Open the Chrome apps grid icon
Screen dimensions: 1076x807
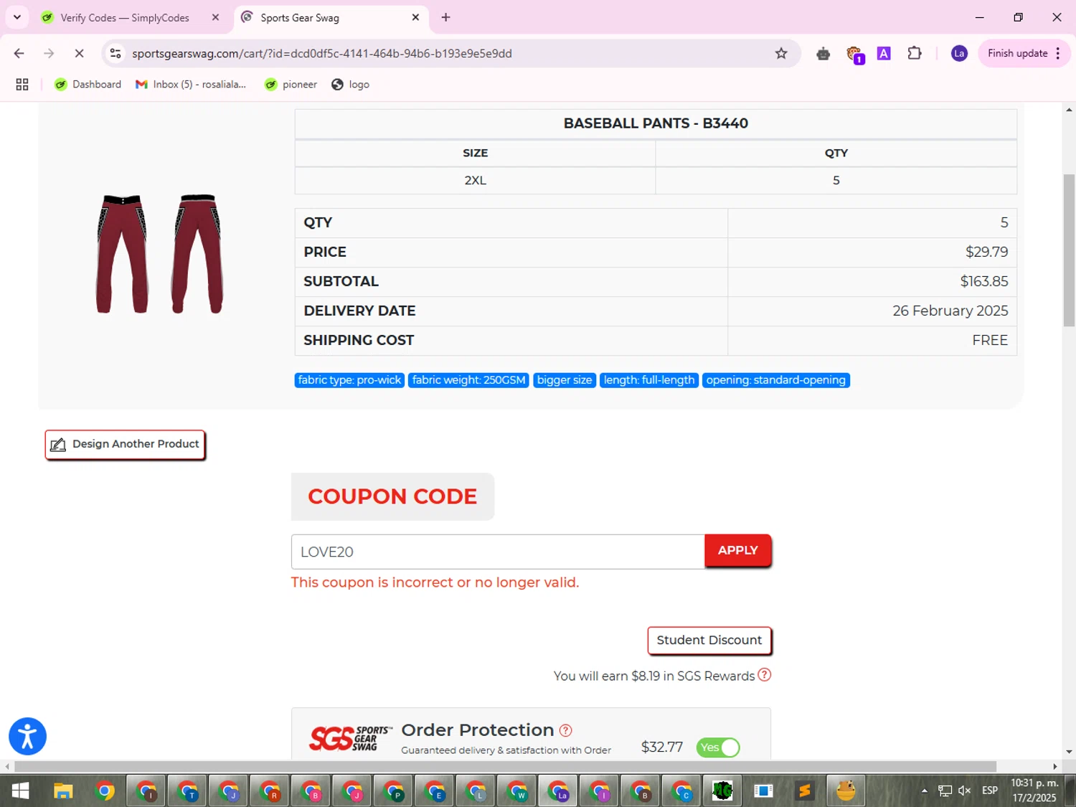pos(22,85)
